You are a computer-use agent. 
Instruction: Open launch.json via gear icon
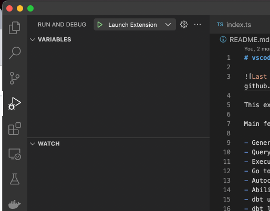click(x=184, y=25)
